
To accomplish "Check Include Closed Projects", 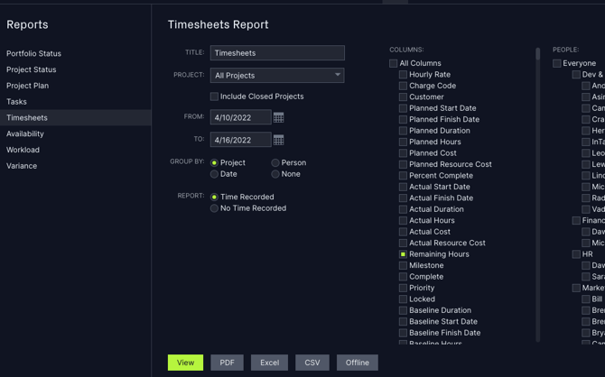I will pos(214,97).
